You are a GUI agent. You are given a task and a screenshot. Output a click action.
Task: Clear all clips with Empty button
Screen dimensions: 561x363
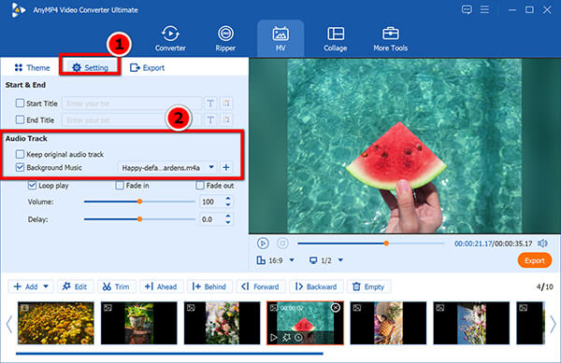coord(369,286)
